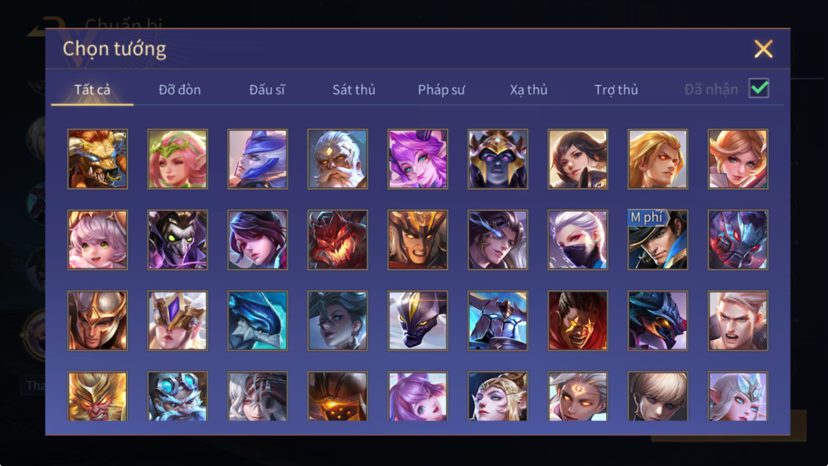
Task: Filter heroes by Pháp sư
Action: pyautogui.click(x=441, y=89)
